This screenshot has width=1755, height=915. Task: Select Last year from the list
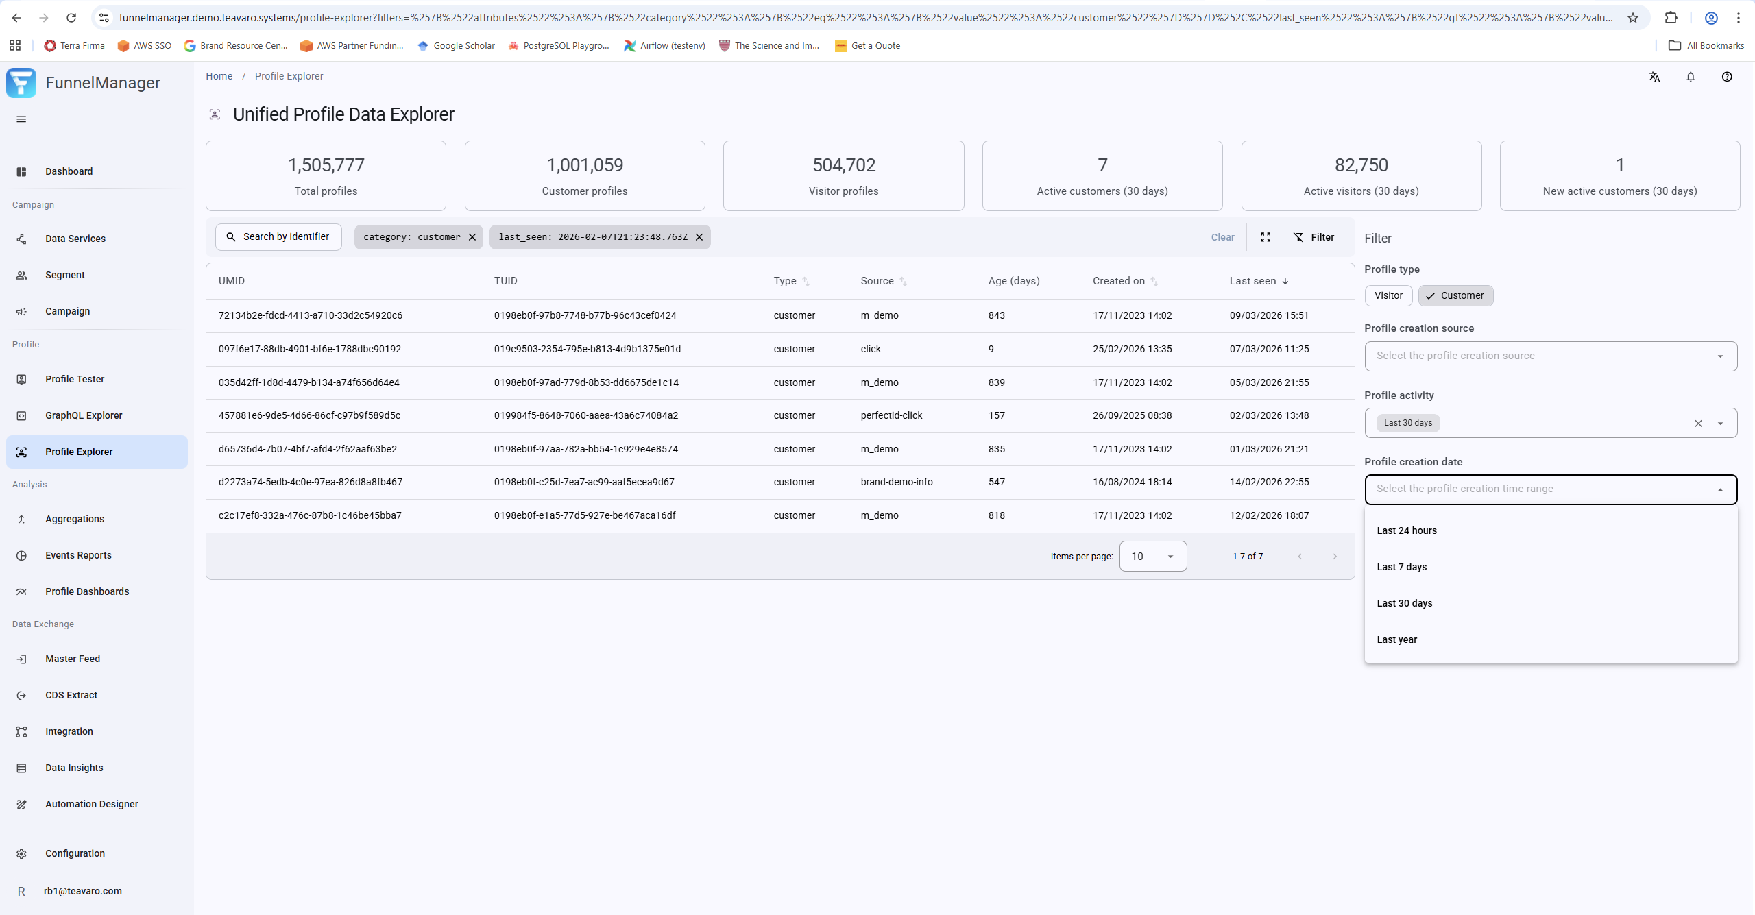(x=1396, y=639)
